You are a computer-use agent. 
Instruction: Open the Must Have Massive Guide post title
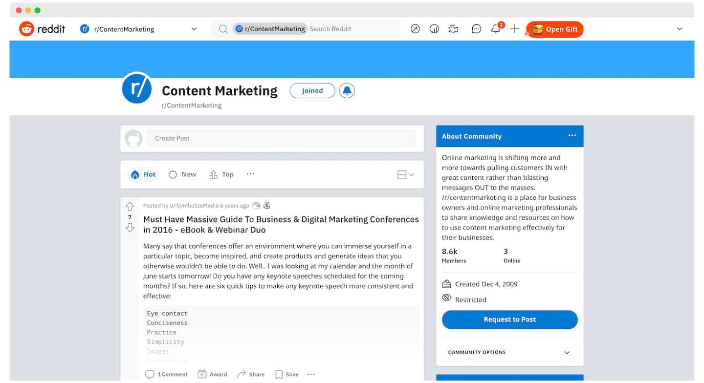281,225
